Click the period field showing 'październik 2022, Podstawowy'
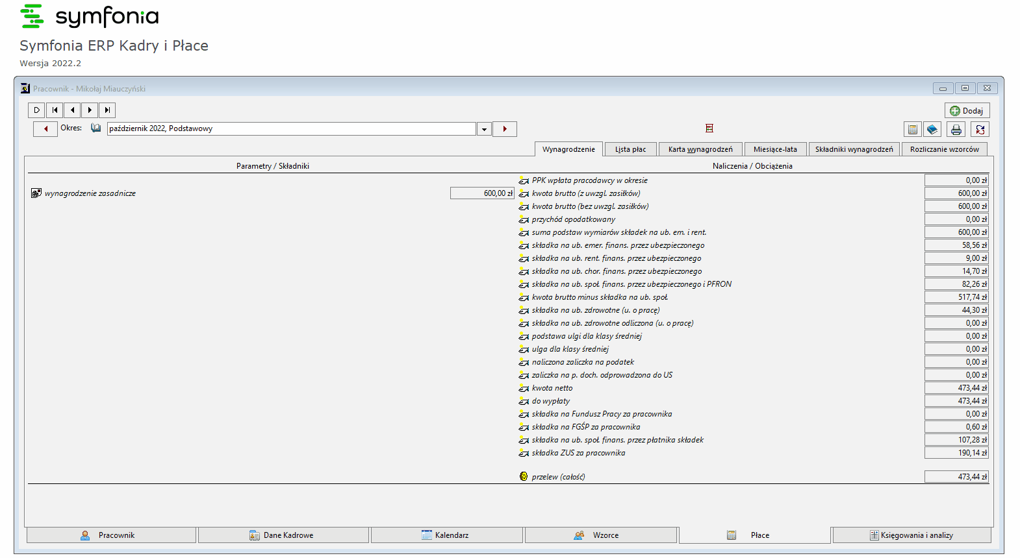 [x=292, y=129]
